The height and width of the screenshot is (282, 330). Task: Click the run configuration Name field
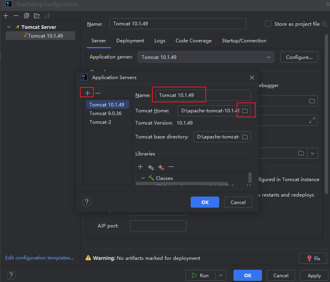point(178,24)
